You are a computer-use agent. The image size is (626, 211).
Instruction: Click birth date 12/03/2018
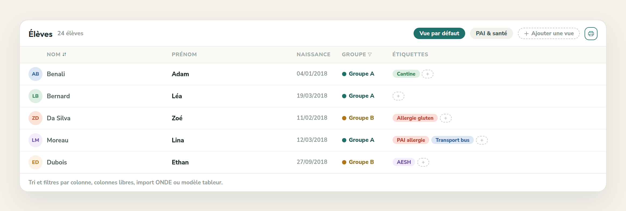(312, 140)
